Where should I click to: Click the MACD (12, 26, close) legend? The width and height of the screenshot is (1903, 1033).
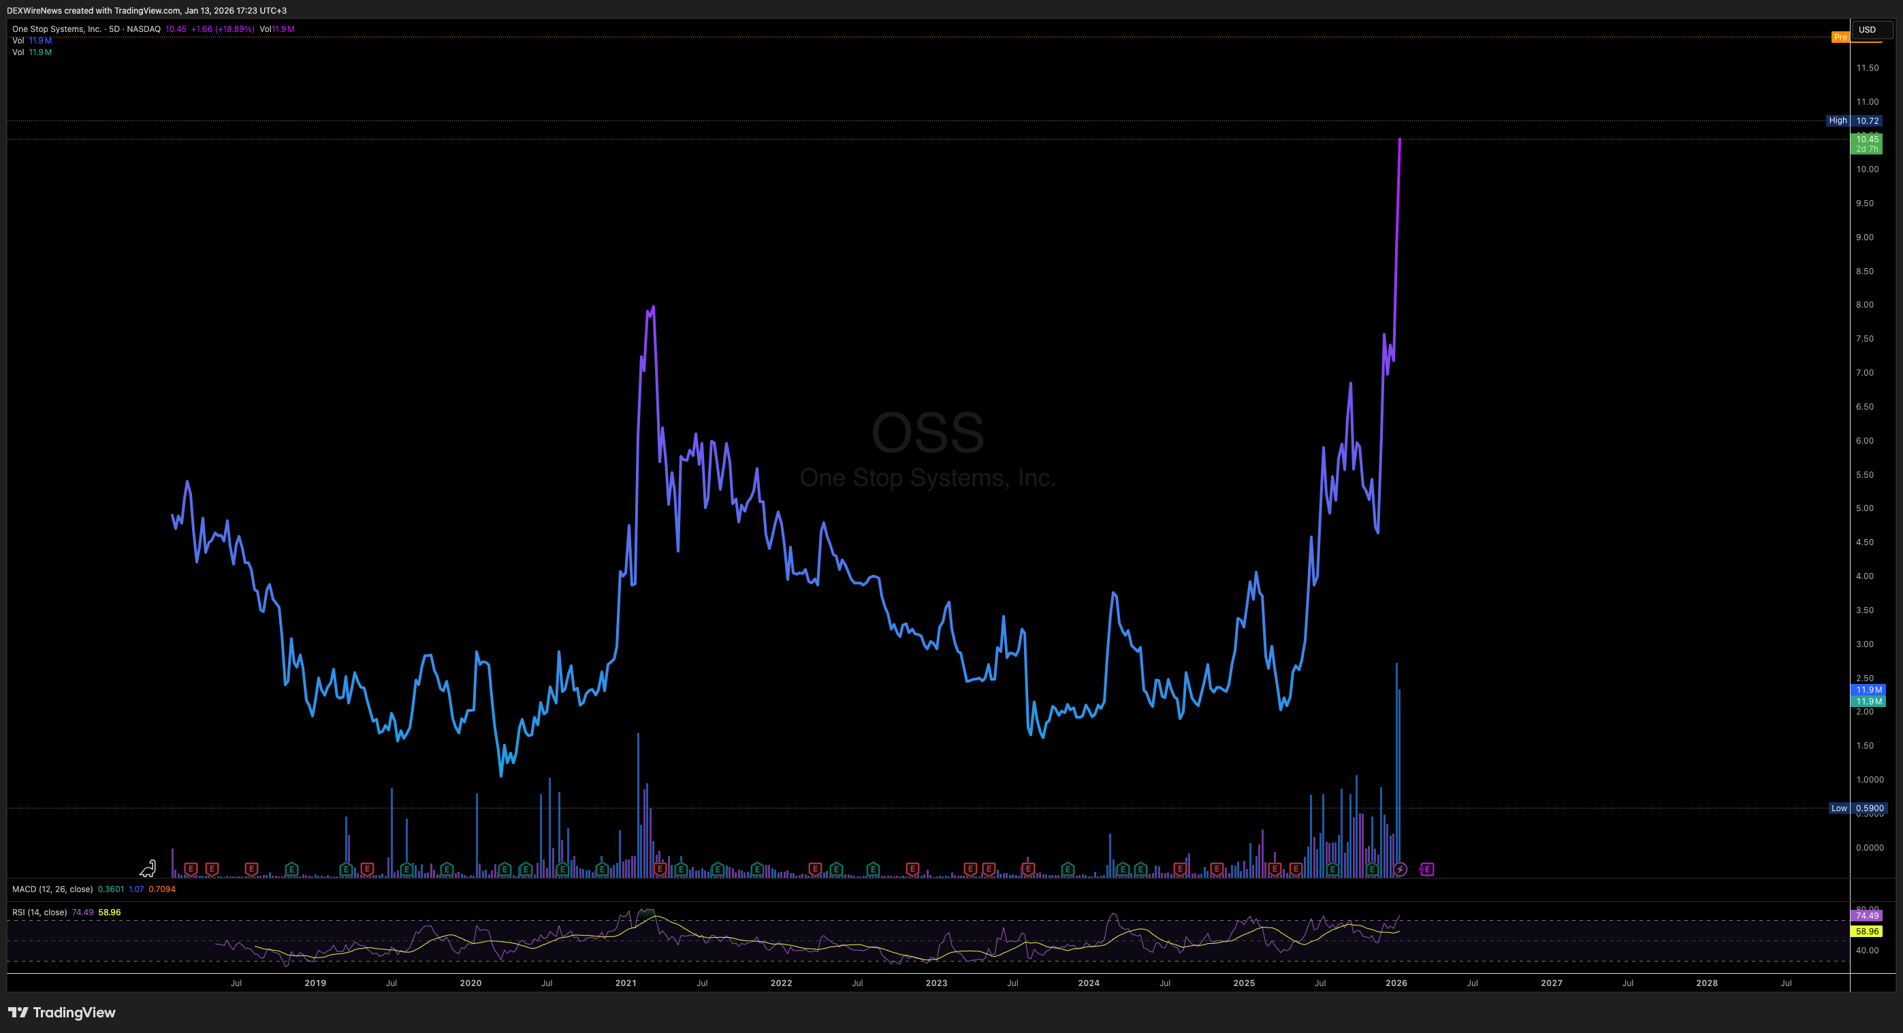(x=52, y=889)
